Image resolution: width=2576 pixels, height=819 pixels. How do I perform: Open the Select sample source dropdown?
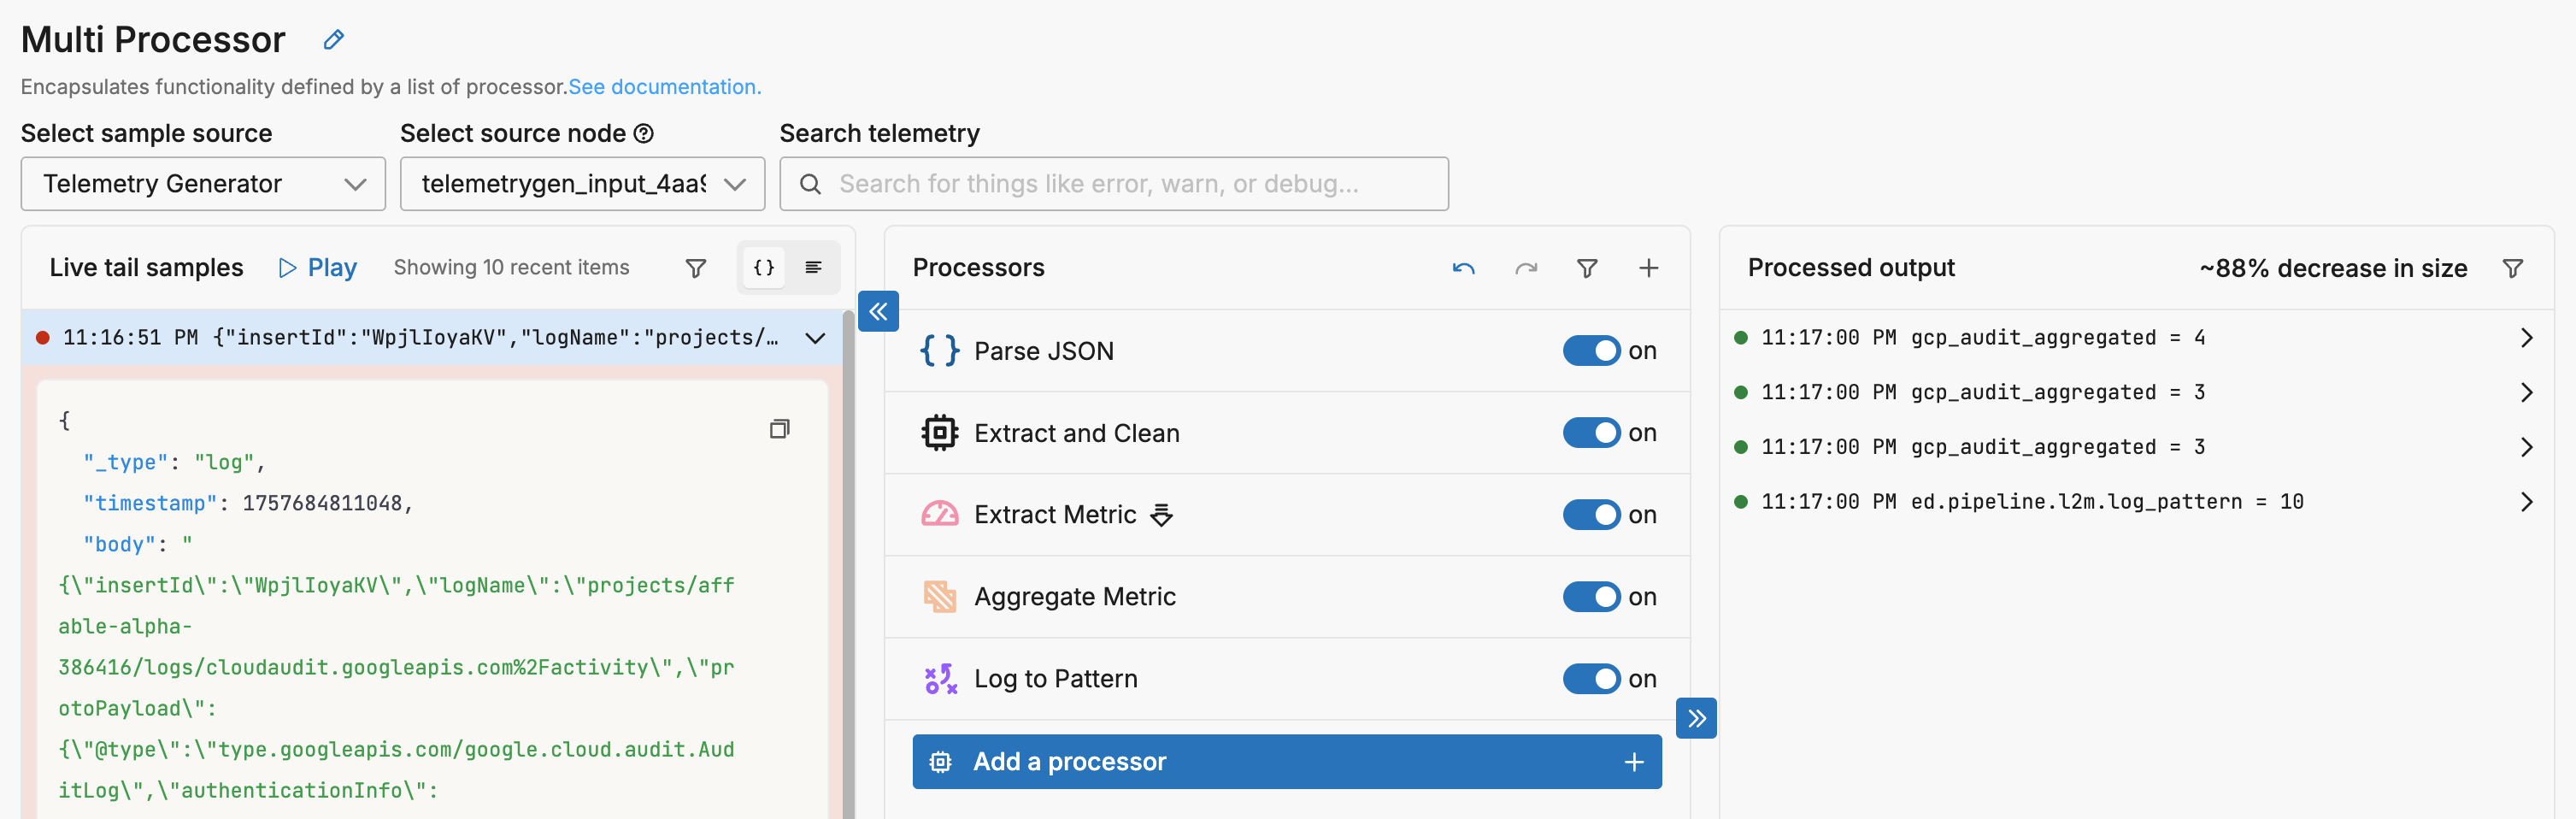203,184
